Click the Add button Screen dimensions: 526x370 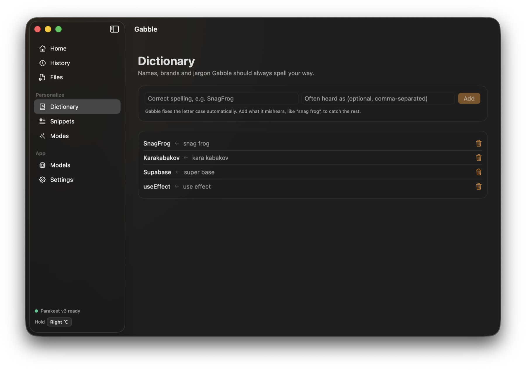coord(469,99)
